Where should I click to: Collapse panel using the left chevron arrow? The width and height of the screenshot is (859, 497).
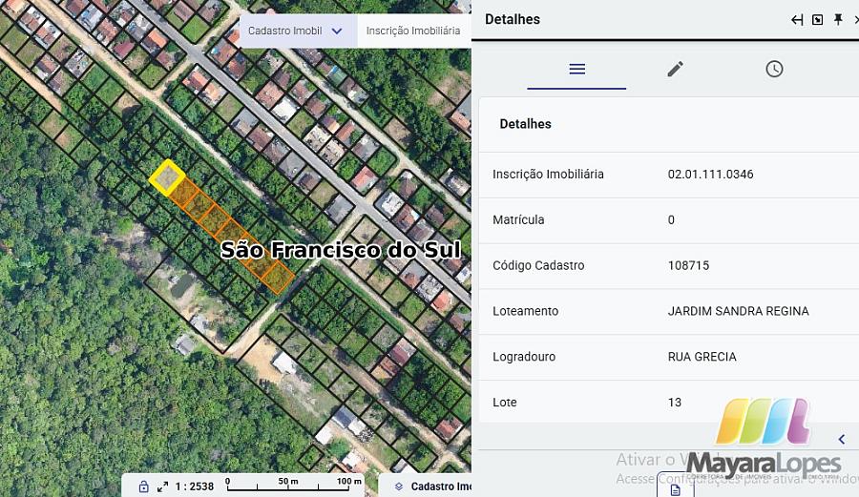[x=841, y=439]
